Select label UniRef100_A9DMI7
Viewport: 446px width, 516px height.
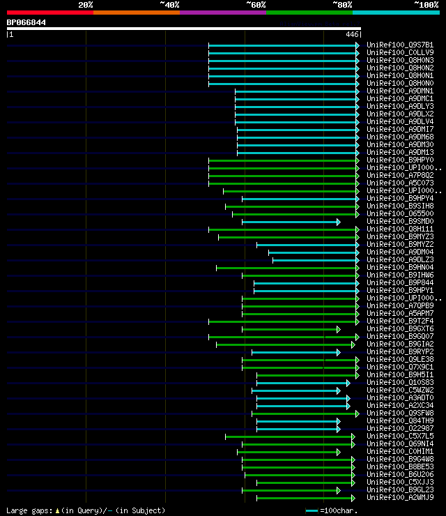(400, 129)
